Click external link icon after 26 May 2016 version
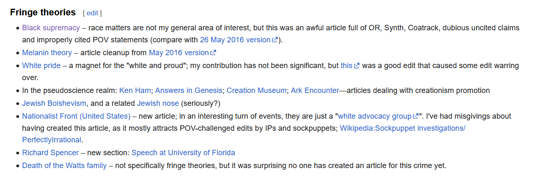539x183 pixels. click(x=275, y=40)
